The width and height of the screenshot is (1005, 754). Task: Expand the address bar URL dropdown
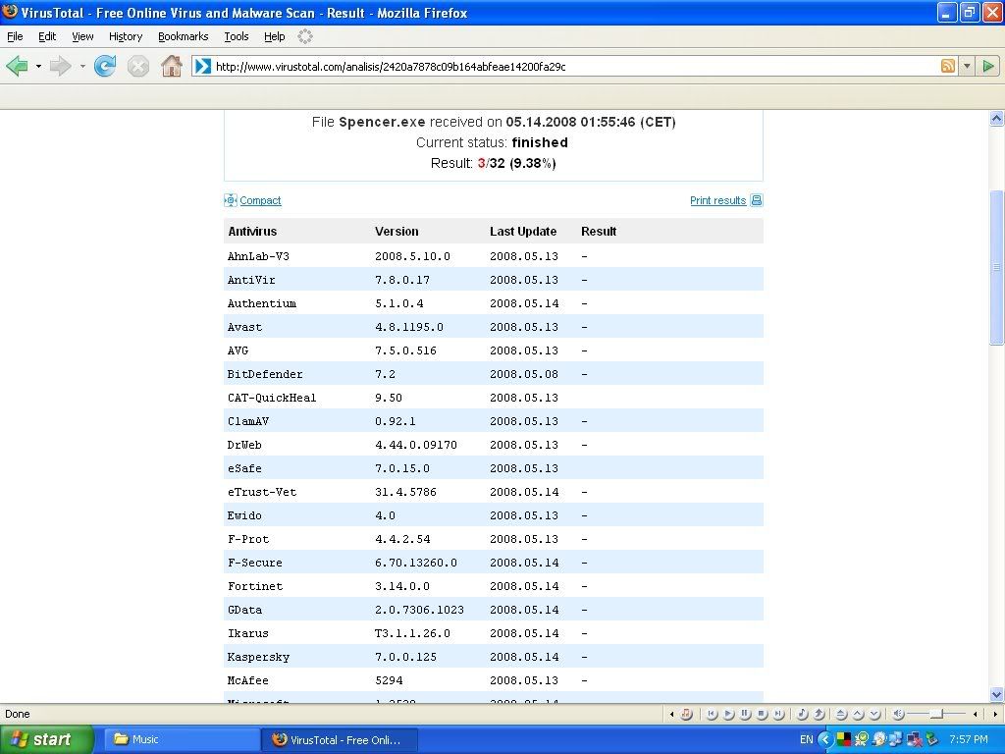967,67
